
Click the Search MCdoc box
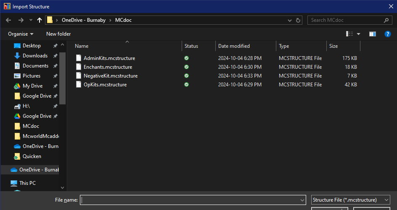click(346, 20)
